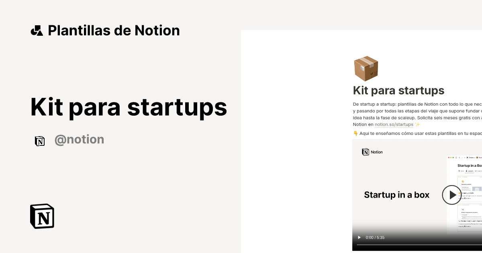Click the play triangle in the video control bar
Image resolution: width=482 pixels, height=253 pixels.
(x=359, y=237)
